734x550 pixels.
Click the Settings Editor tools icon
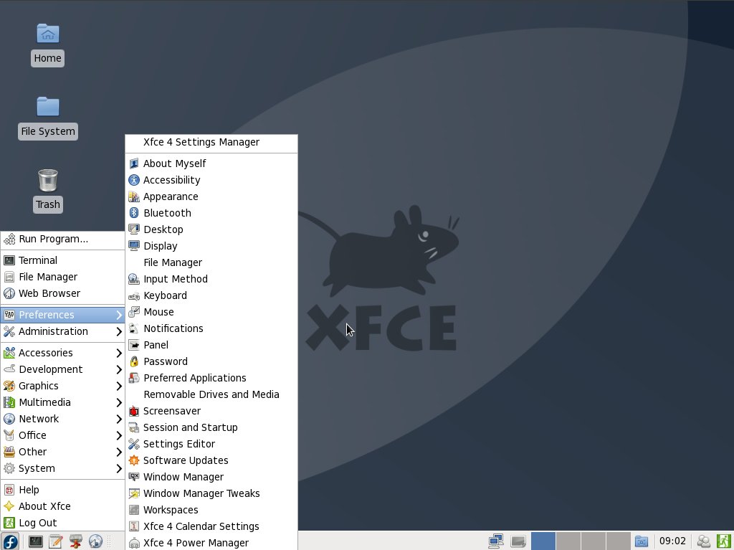[x=134, y=444]
